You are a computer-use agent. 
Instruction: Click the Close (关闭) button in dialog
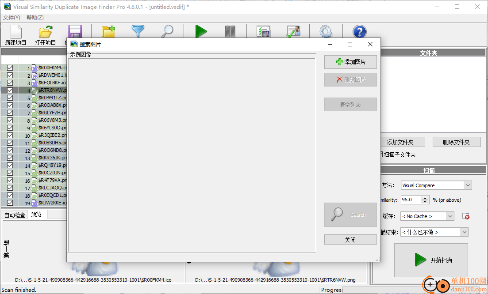[350, 240]
